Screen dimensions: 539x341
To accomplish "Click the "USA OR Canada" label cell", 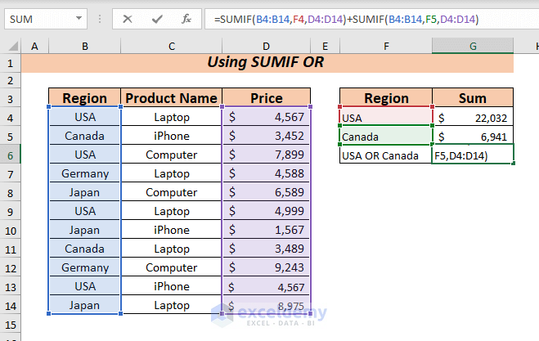I will (x=386, y=155).
